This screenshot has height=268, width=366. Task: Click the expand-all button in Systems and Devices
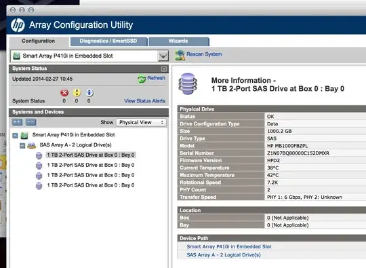tap(17, 122)
